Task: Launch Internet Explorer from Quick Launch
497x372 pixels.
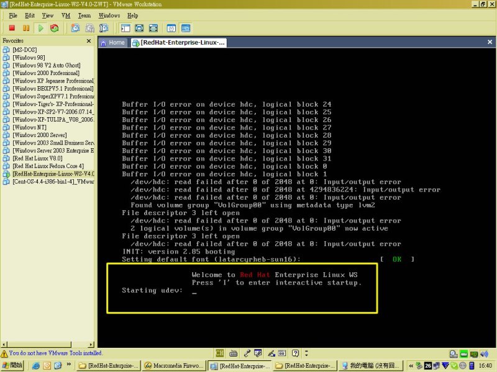Action: click(x=36, y=366)
